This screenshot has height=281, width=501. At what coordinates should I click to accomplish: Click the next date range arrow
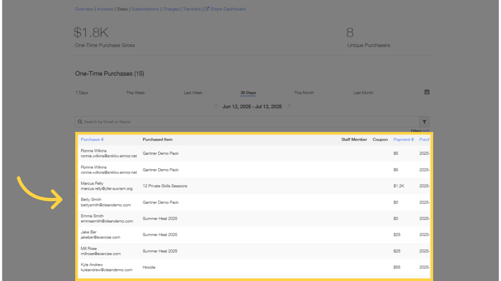[289, 106]
